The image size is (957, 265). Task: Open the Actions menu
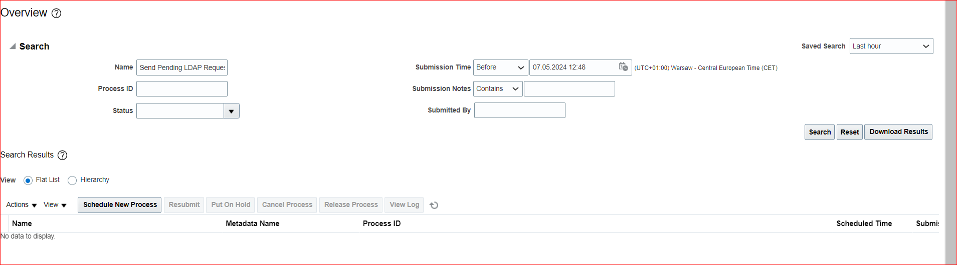point(22,205)
